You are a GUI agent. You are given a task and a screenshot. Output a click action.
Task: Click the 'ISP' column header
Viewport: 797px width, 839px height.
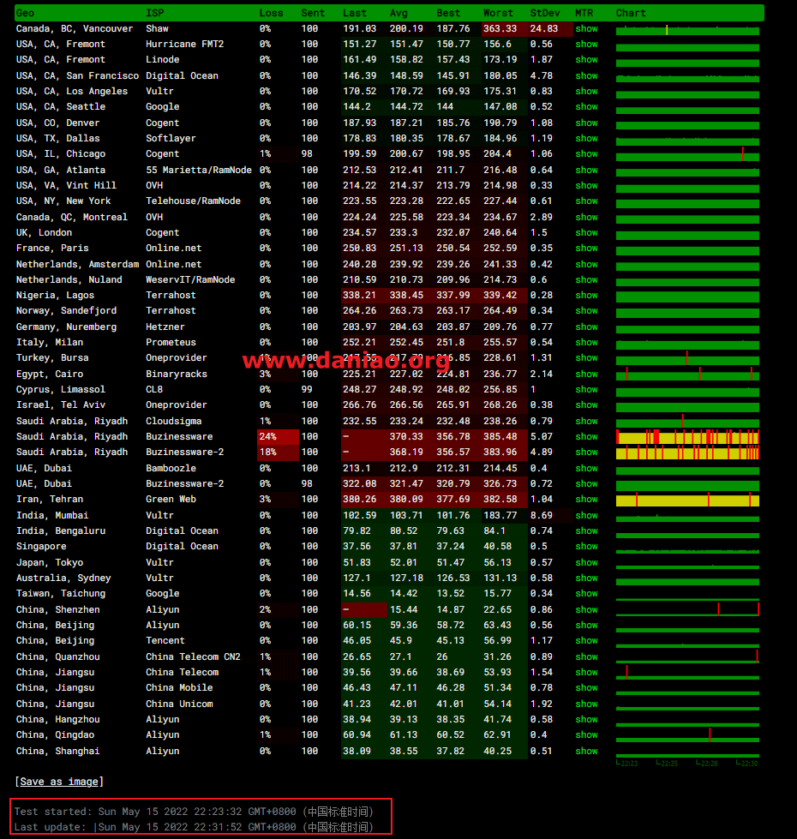pos(154,13)
